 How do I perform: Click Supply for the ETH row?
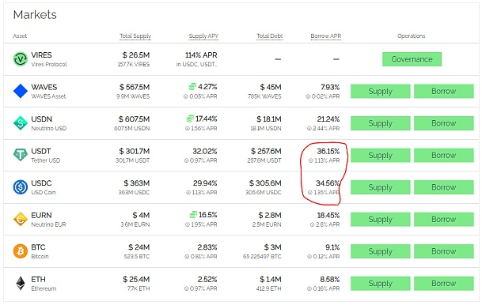pos(380,284)
